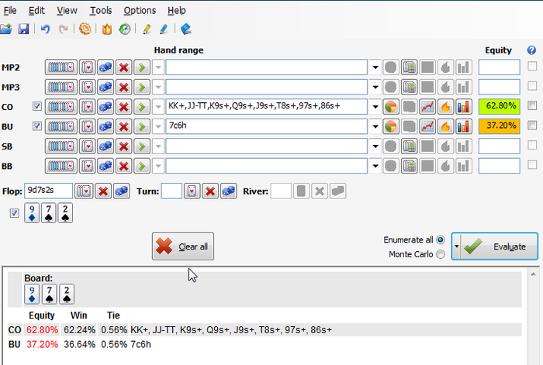Click the green globe clock toolbar icon
Viewport: 543px width, 365px height.
coord(124,29)
